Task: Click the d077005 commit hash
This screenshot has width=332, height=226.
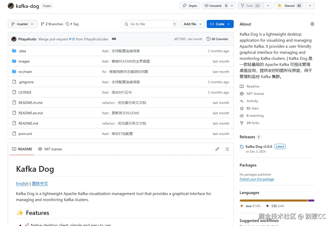Action: point(180,39)
